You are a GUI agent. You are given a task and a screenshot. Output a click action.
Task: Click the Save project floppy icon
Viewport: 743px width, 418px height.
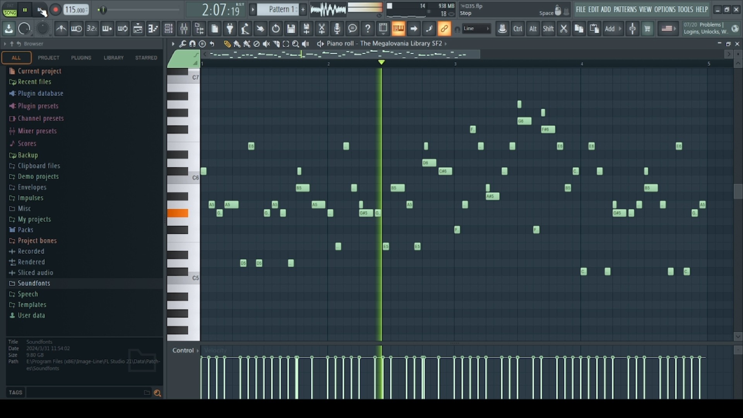point(291,29)
